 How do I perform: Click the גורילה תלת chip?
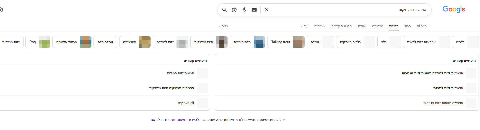click(x=105, y=42)
